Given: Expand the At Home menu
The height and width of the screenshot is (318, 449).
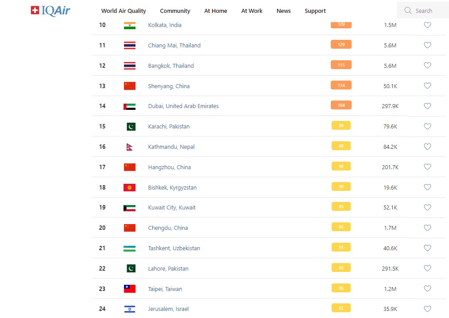Looking at the screenshot, I should click(216, 11).
